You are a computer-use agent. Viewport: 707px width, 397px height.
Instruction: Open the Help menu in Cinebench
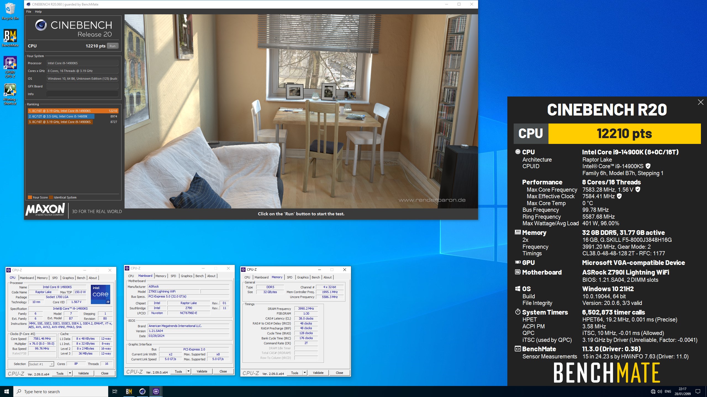coord(38,12)
